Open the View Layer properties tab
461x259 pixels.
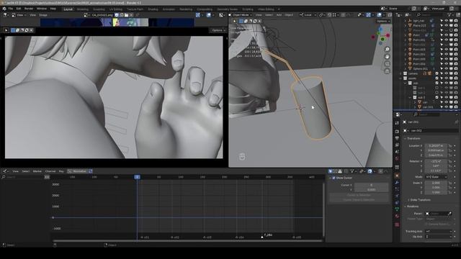click(397, 145)
